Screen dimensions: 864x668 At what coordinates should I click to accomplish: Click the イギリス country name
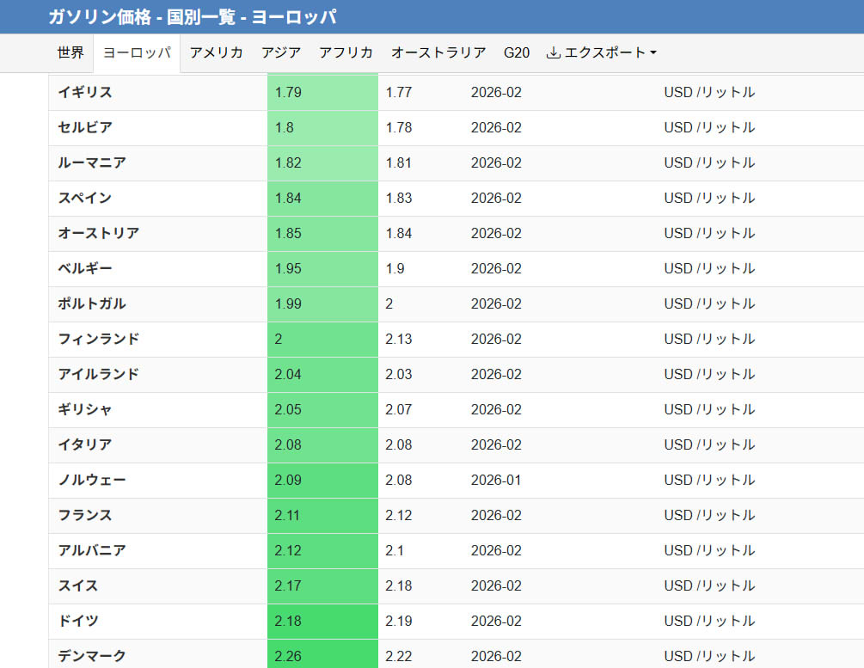85,92
